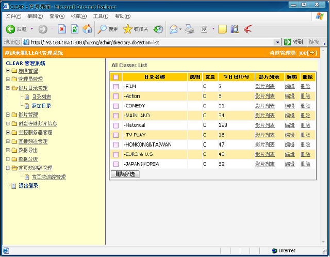
Task: Click the Forward arrow icon
Action: 43,29
